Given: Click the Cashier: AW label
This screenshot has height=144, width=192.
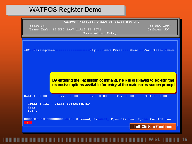Looking at the screenshot, I should [x=159, y=29].
